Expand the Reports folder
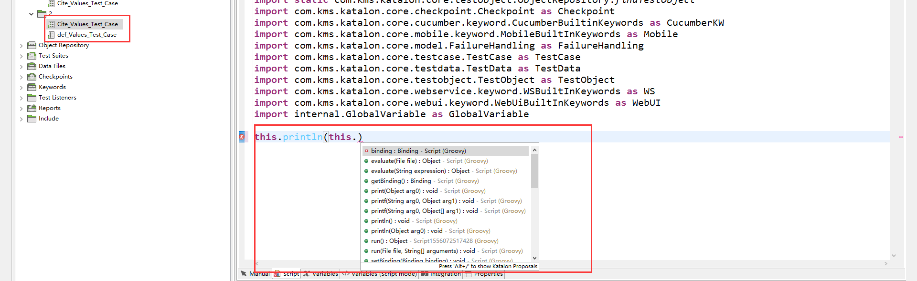This screenshot has height=281, width=917. point(21,109)
